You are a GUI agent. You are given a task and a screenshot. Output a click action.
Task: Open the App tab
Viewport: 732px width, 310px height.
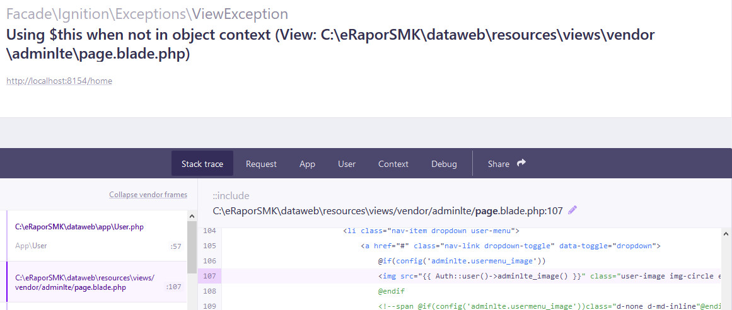pyautogui.click(x=307, y=164)
